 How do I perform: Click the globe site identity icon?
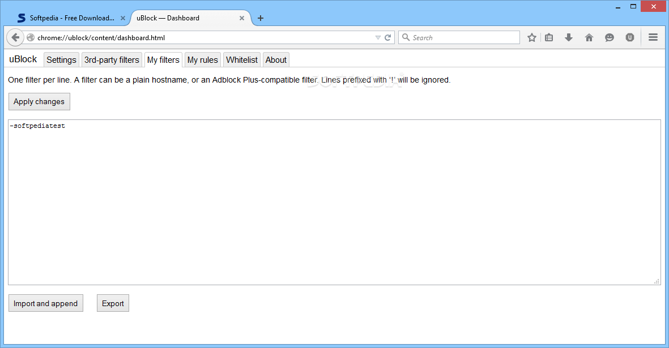click(x=31, y=37)
